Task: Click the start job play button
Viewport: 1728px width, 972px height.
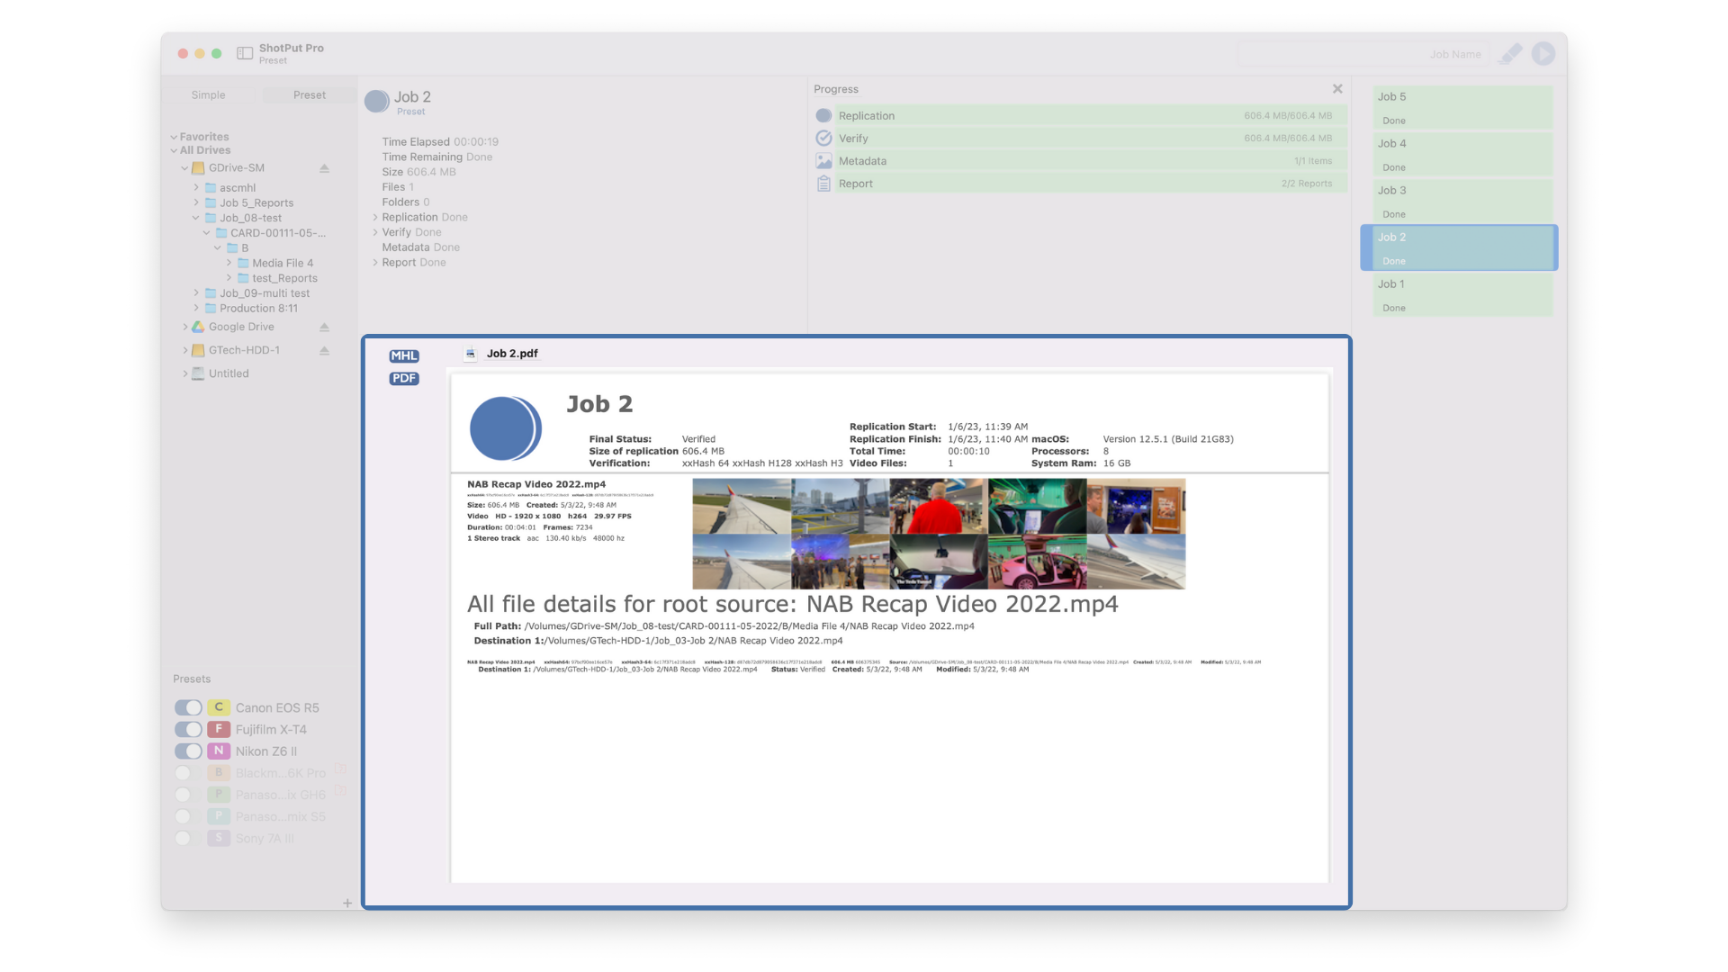Action: pos(1543,54)
